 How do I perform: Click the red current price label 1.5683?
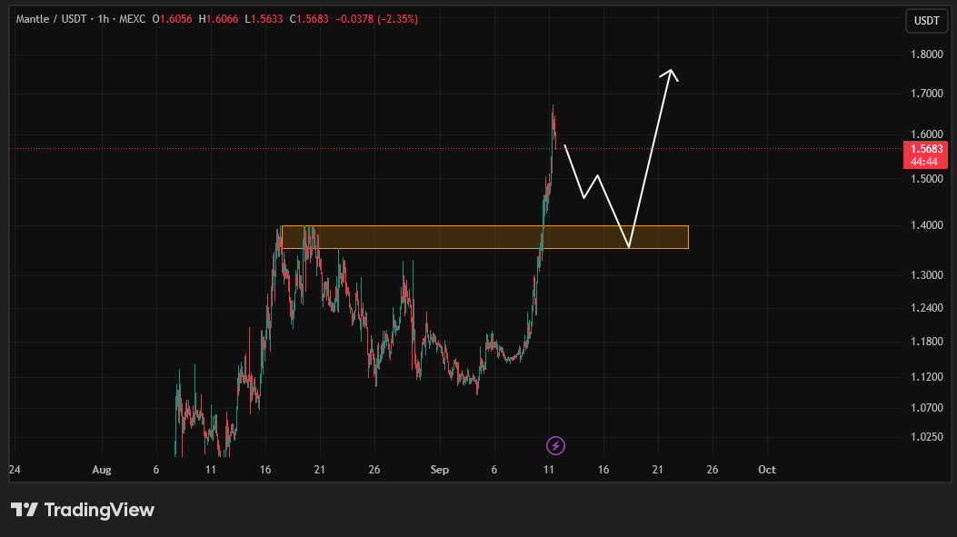point(926,149)
